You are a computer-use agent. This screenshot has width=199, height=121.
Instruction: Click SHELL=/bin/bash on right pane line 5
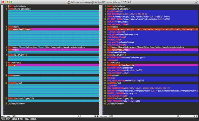(116, 6)
